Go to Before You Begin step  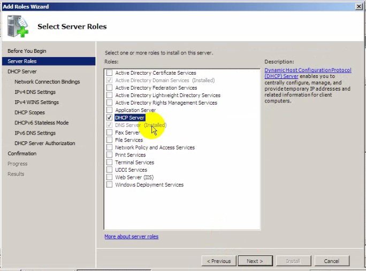click(x=27, y=51)
